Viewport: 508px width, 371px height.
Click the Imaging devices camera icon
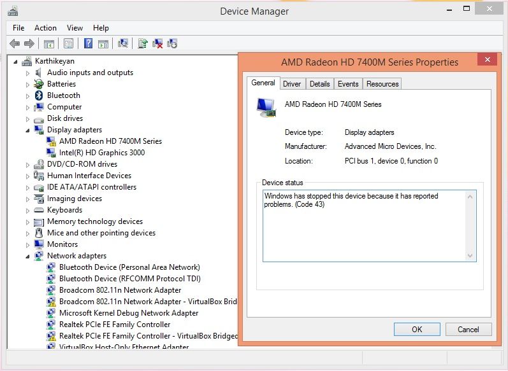(39, 199)
